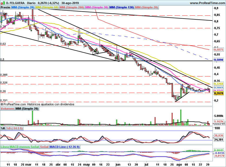Click the volume MM (Simple 20) label

[x=27, y=109]
